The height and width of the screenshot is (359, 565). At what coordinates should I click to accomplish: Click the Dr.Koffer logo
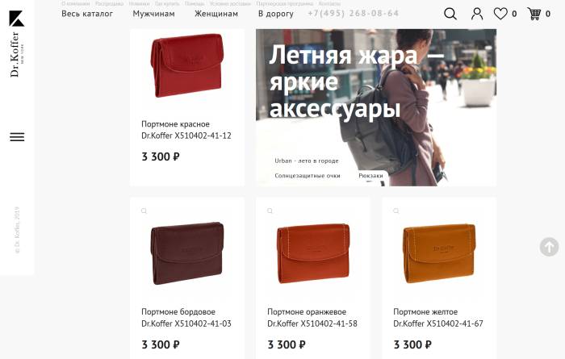17,44
